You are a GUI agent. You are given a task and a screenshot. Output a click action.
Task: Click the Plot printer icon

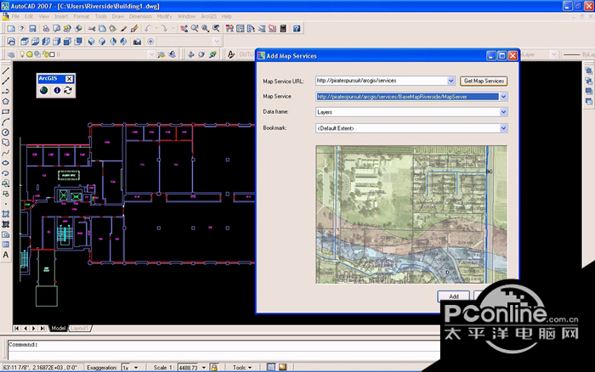tap(46, 28)
